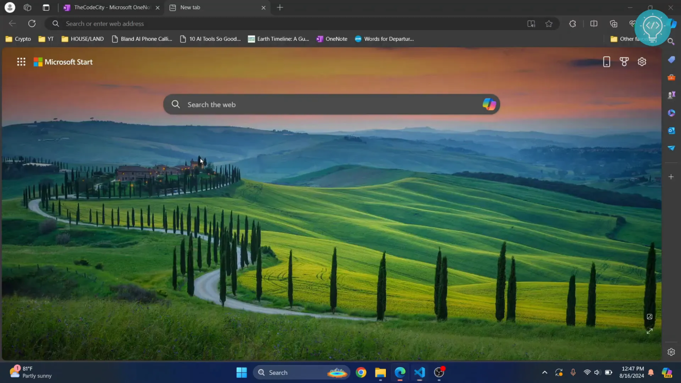Open the orange Tools icon in sidebar
This screenshot has height=383, width=681.
point(672,77)
